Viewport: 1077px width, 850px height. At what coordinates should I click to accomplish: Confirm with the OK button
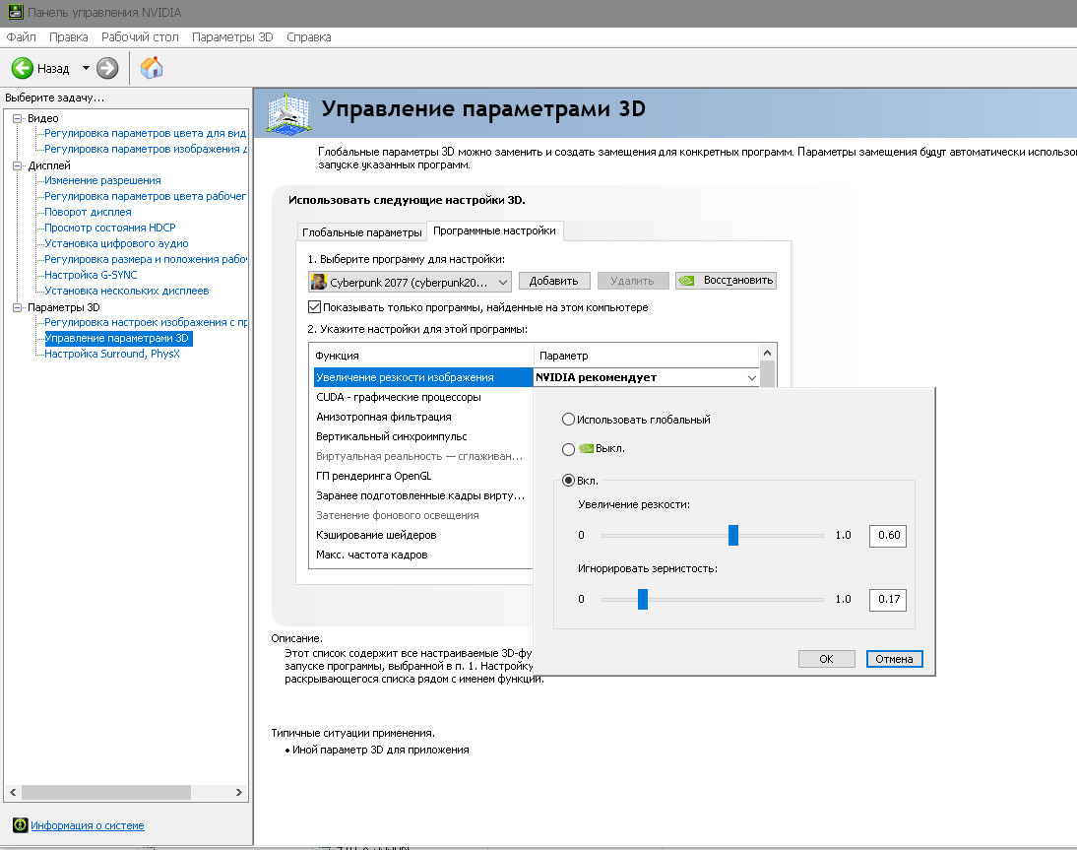(x=826, y=659)
